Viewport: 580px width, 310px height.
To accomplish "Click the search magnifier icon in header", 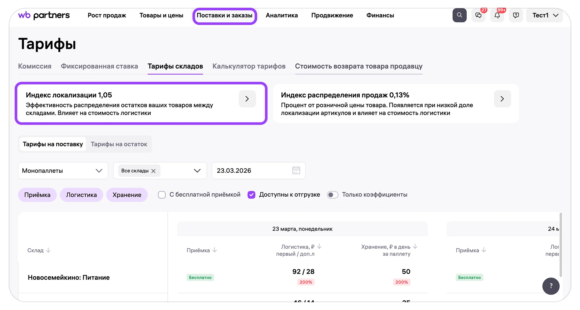I will (459, 15).
